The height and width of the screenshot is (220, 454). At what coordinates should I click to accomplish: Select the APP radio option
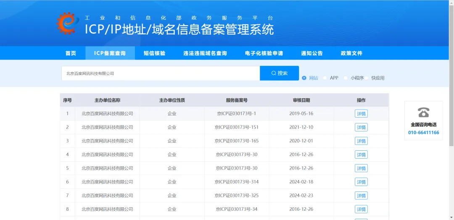coord(325,78)
